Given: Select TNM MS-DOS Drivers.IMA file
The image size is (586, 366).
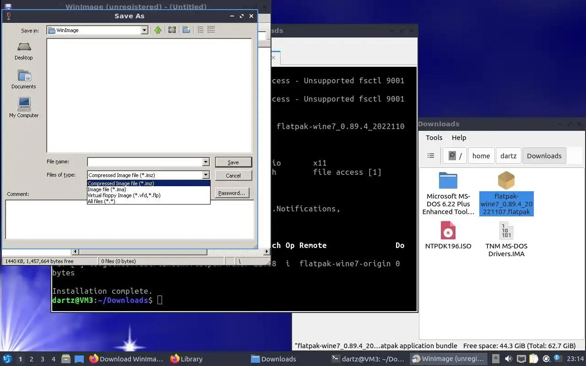Looking at the screenshot, I should tap(506, 239).
